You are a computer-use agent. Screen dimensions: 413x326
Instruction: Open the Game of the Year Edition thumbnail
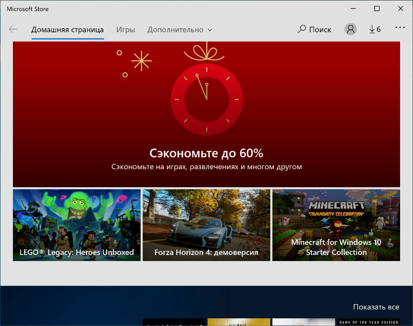coord(369,322)
